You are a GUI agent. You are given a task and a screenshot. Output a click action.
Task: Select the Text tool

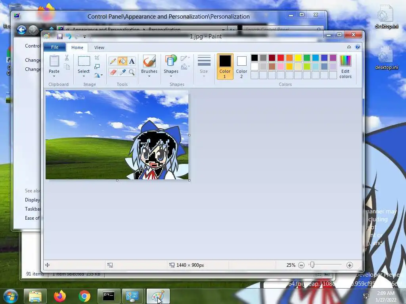132,61
